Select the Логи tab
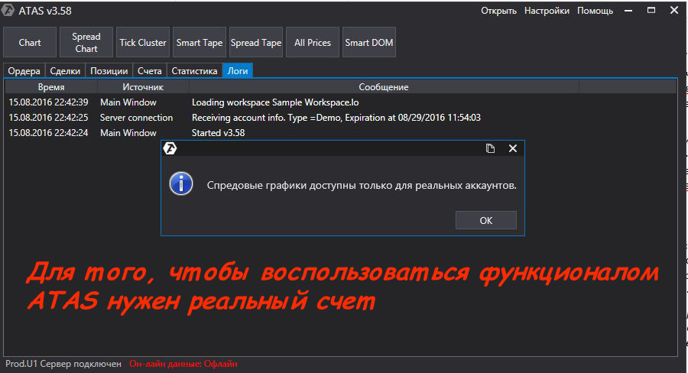 (x=238, y=70)
